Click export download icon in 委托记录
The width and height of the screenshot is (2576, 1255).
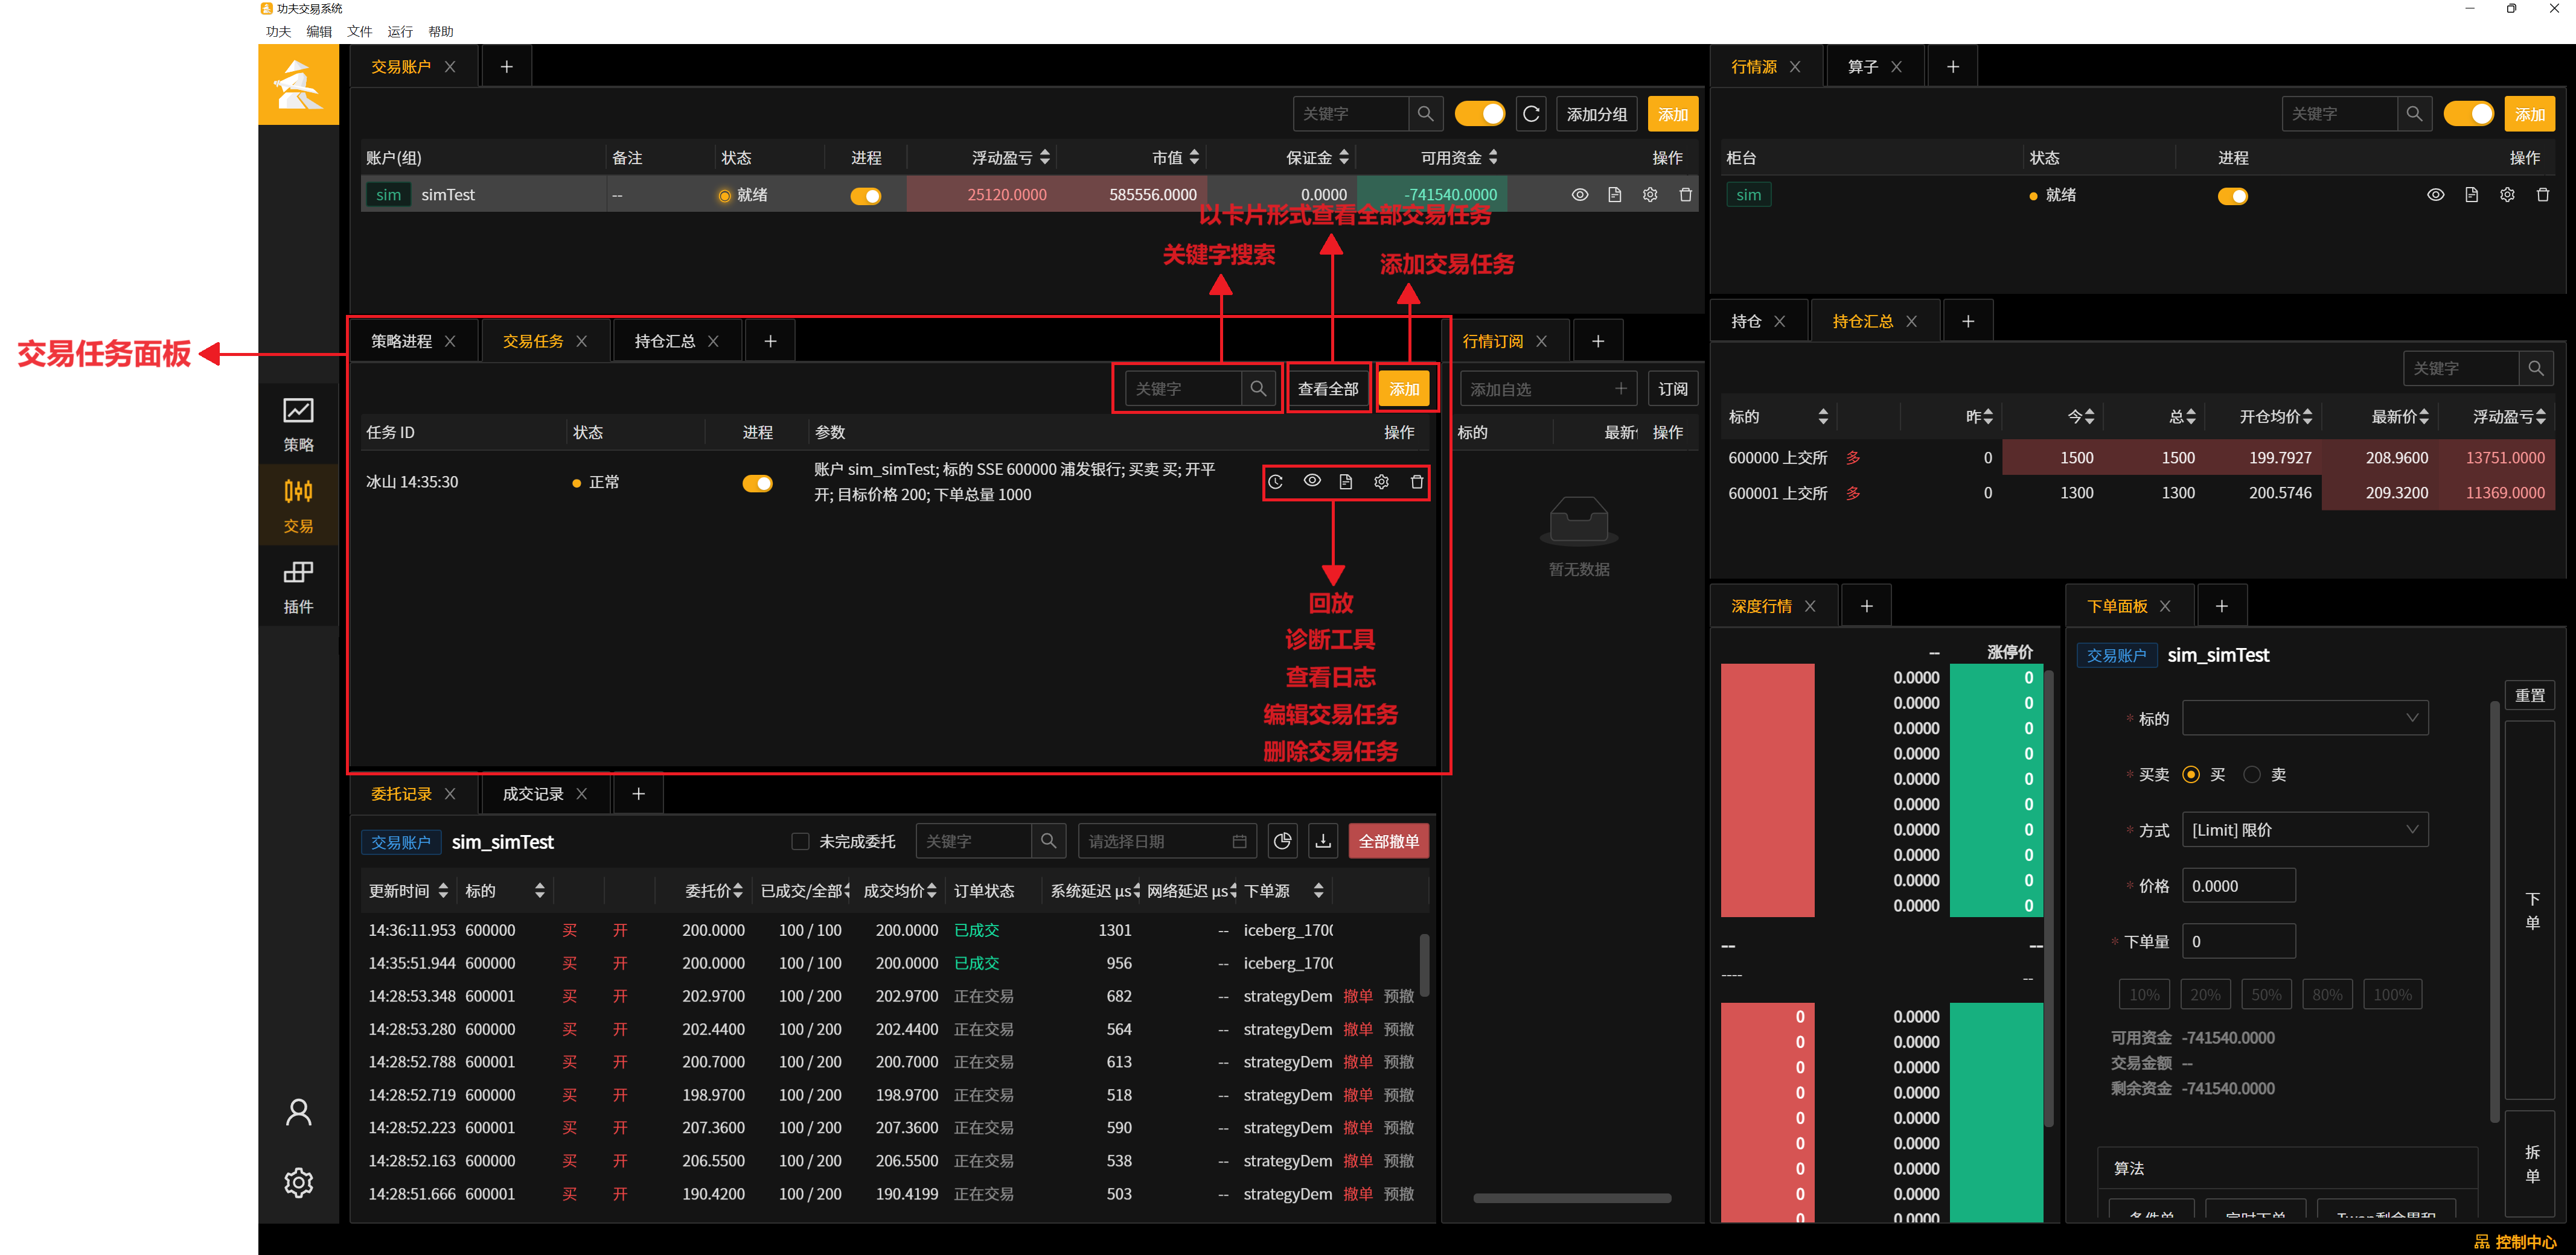(x=1323, y=841)
